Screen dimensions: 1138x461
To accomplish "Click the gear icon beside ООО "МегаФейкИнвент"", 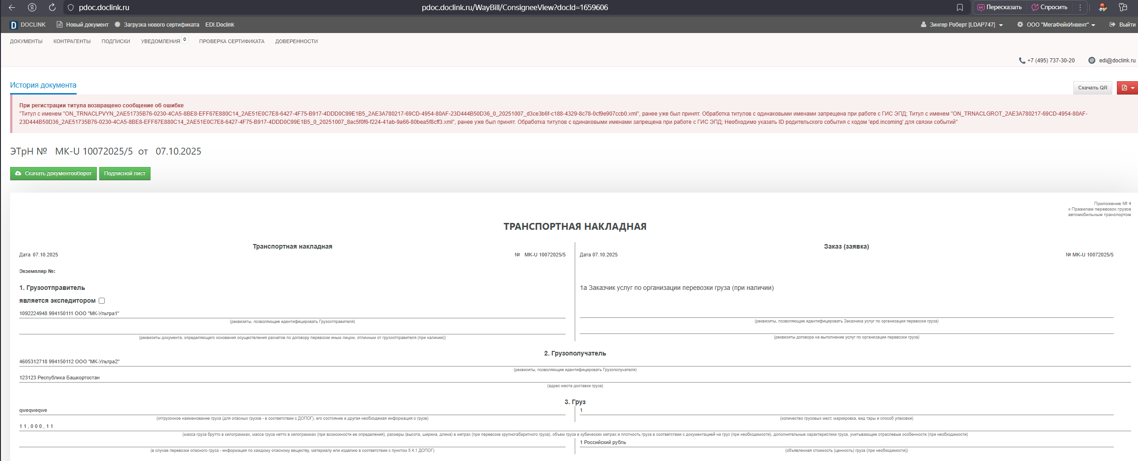I will click(x=1020, y=25).
